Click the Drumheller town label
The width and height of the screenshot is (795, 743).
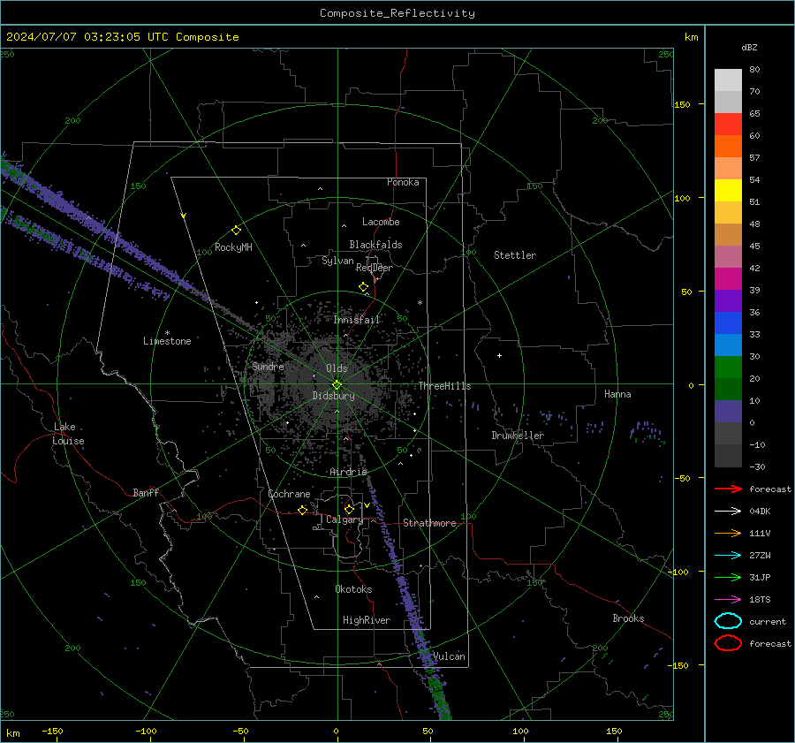518,436
